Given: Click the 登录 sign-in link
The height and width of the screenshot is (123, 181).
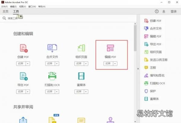Looking at the screenshot, I should (174, 11).
